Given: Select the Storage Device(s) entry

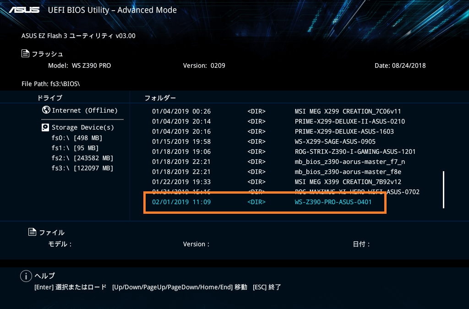Looking at the screenshot, I should pos(83,128).
